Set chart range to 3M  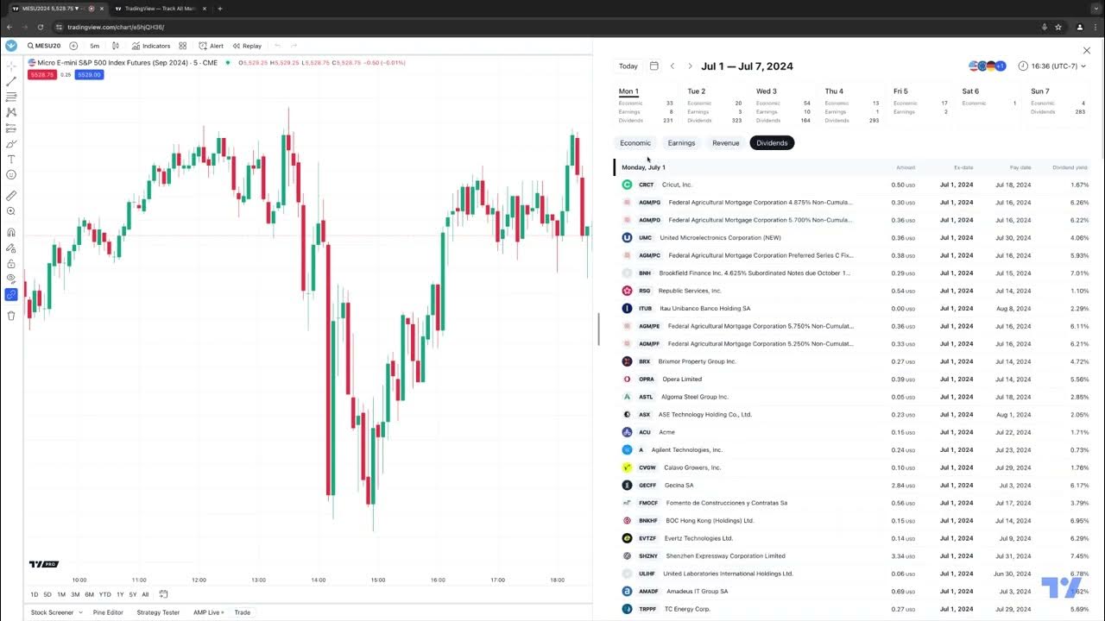coord(75,594)
